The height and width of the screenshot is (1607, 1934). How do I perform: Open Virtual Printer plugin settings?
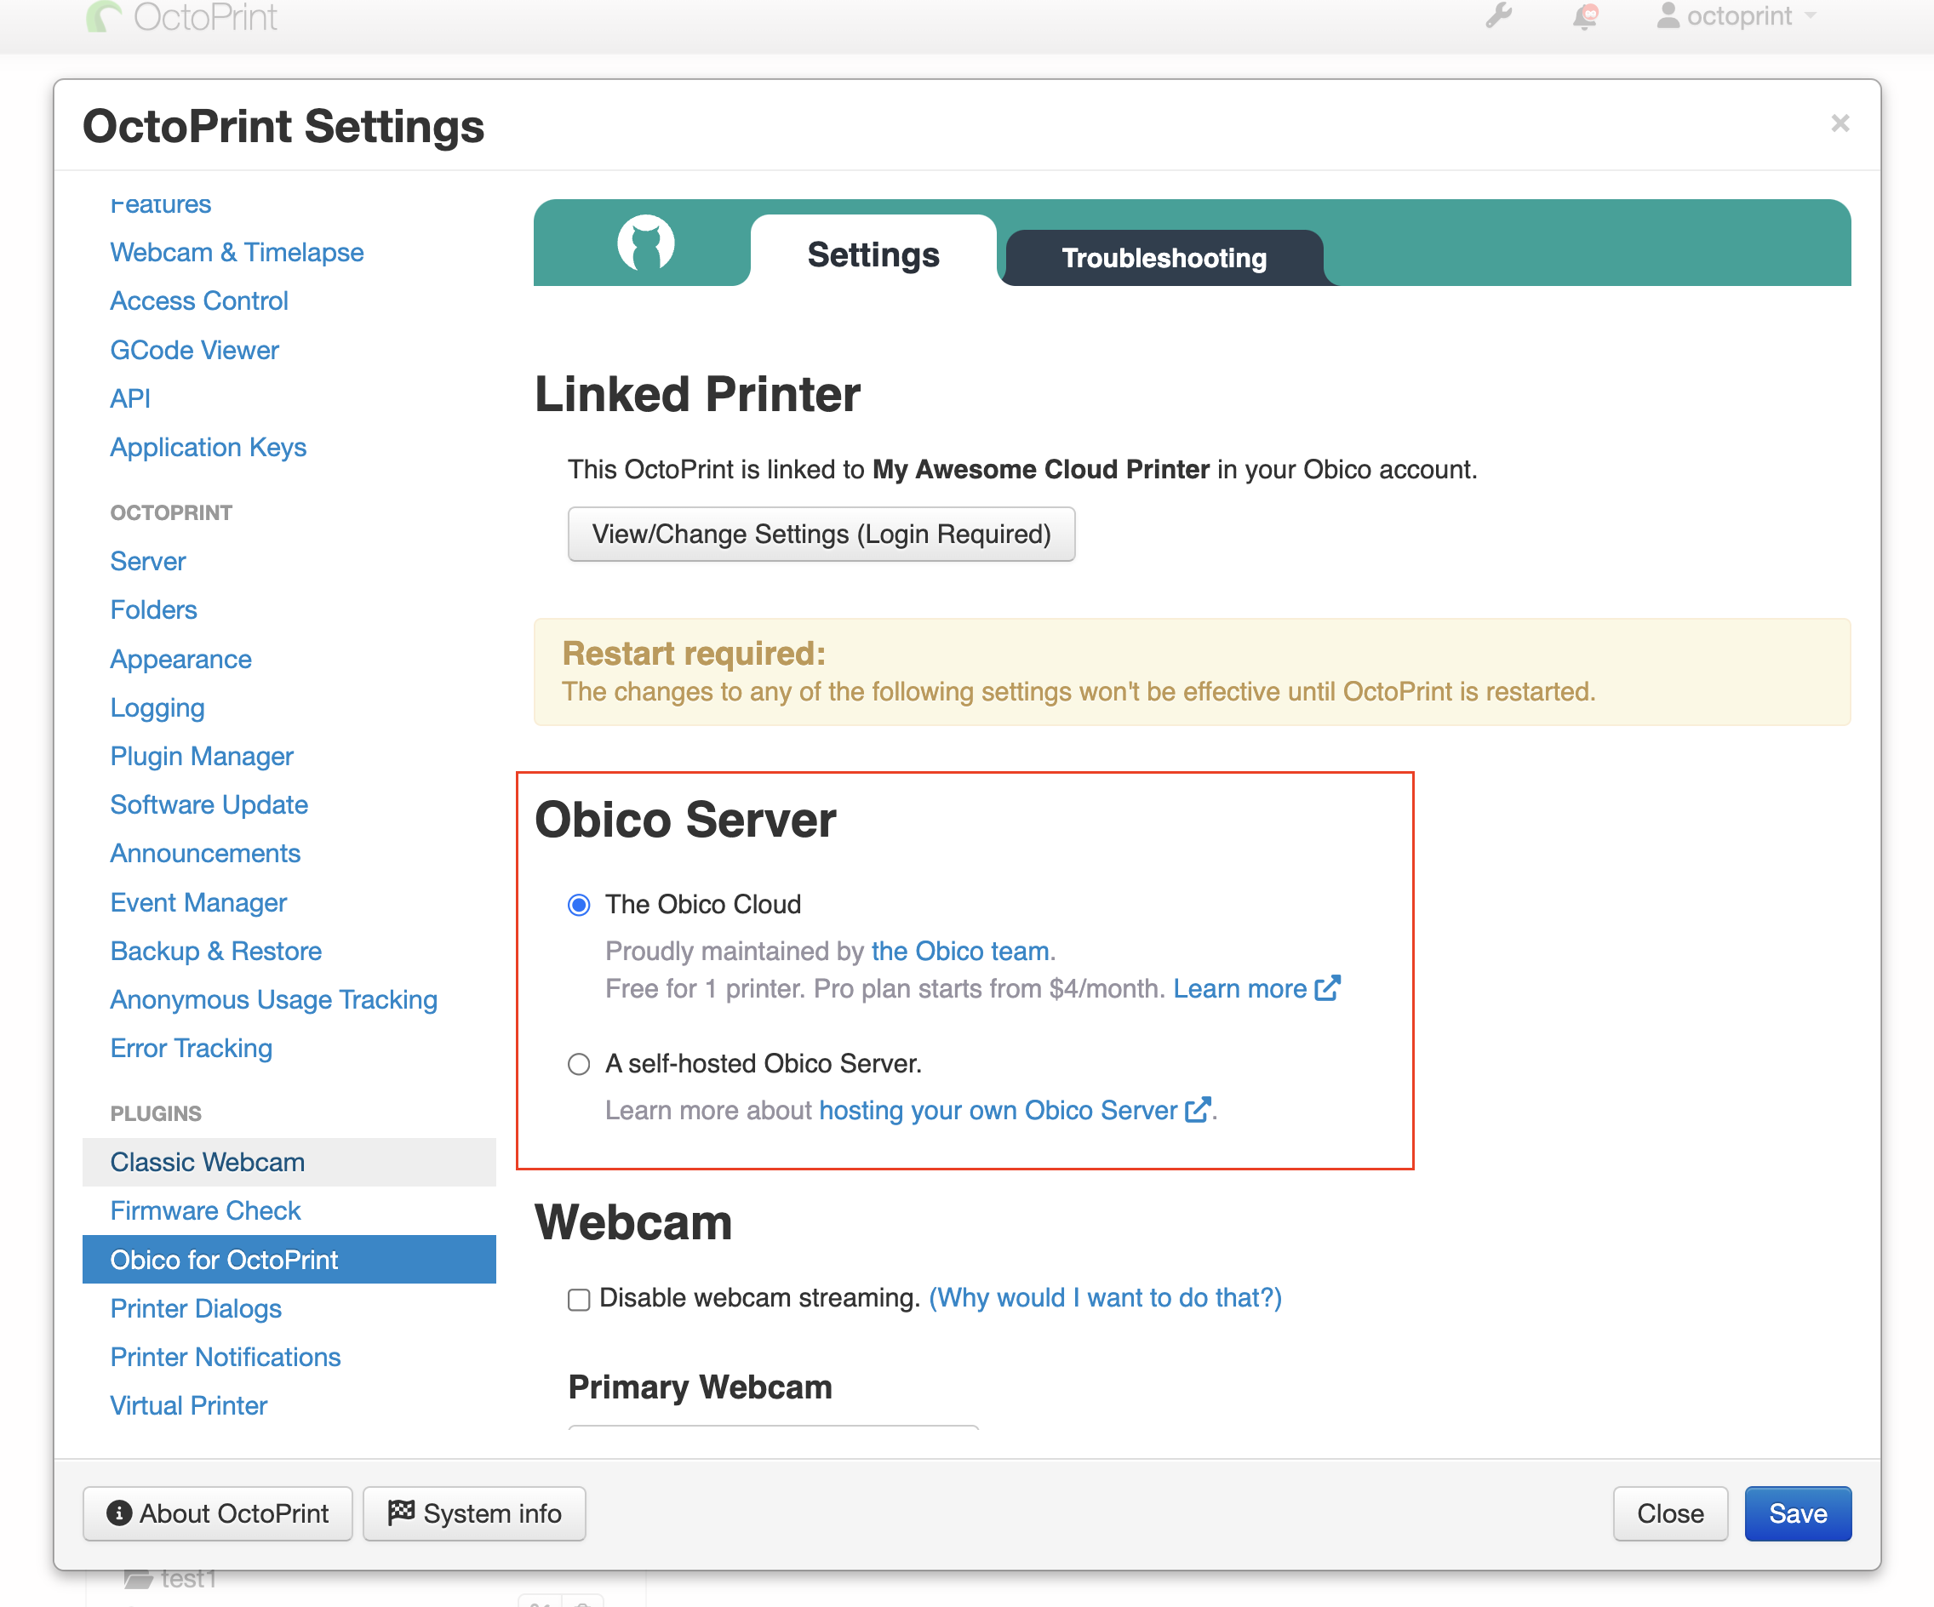[x=189, y=1406]
